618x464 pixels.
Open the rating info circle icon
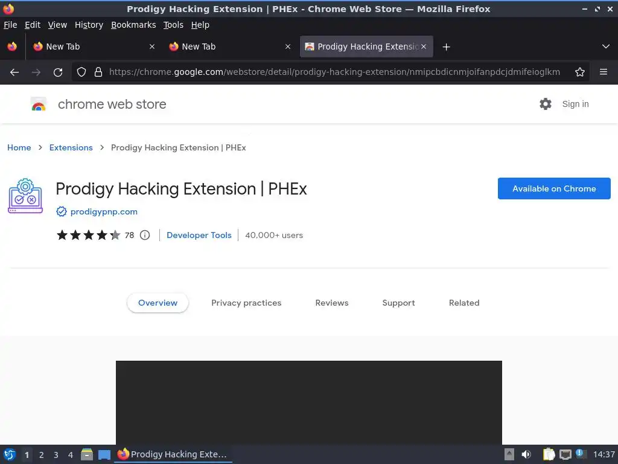(x=145, y=235)
